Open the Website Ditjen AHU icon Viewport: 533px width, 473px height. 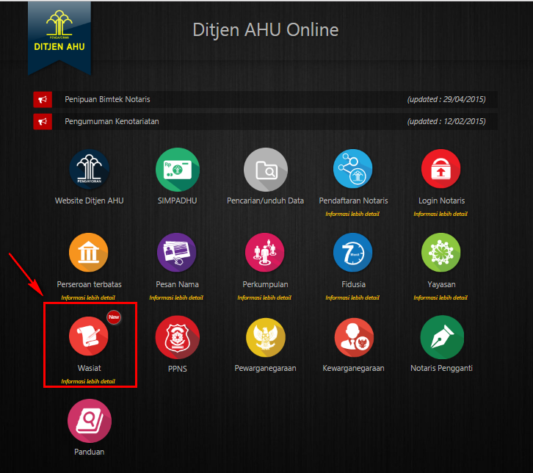[89, 170]
